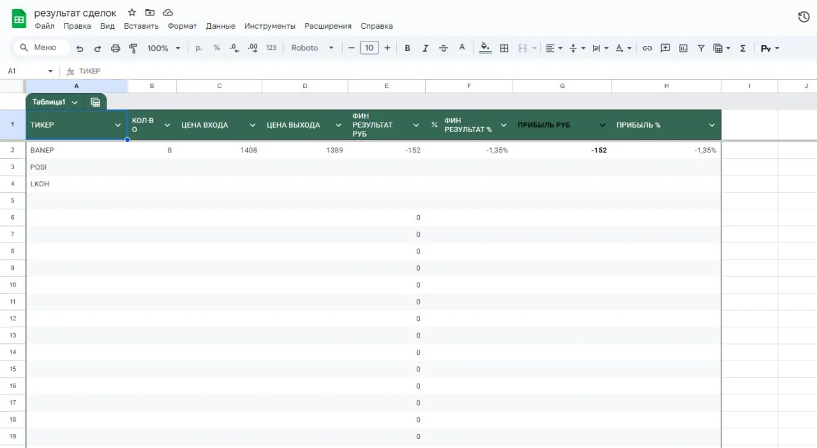This screenshot has width=817, height=448.
Task: Open Roboto font dropdown
Action: (312, 48)
